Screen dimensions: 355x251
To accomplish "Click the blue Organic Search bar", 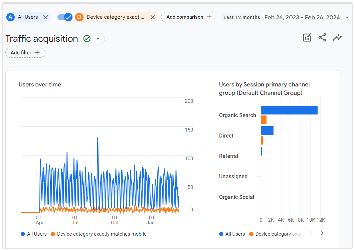I will tap(289, 110).
